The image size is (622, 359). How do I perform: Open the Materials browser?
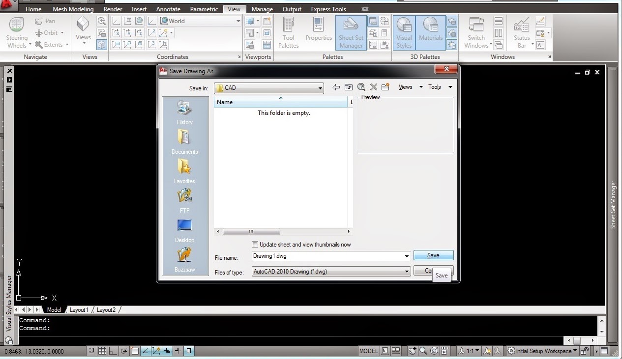coord(430,32)
